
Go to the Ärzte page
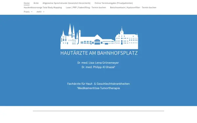[x=36, y=3]
